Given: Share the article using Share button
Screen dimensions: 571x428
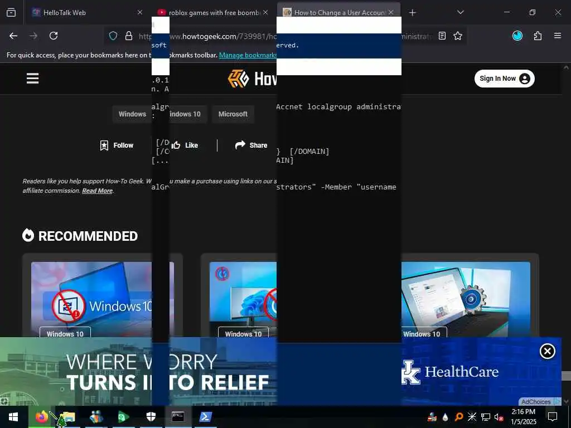Looking at the screenshot, I should (251, 145).
